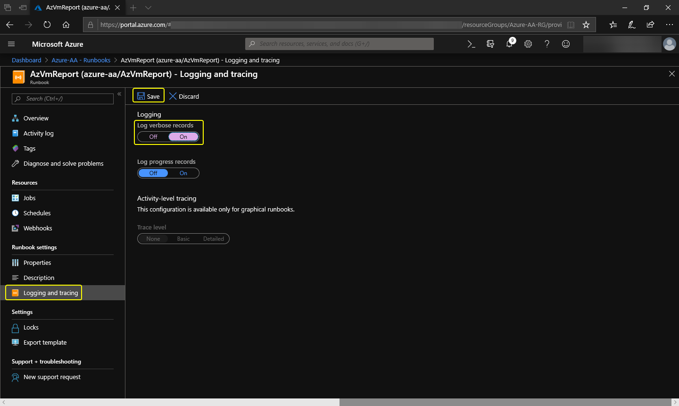679x406 pixels.
Task: Open Azure Cloud Shell icon
Action: 471,44
